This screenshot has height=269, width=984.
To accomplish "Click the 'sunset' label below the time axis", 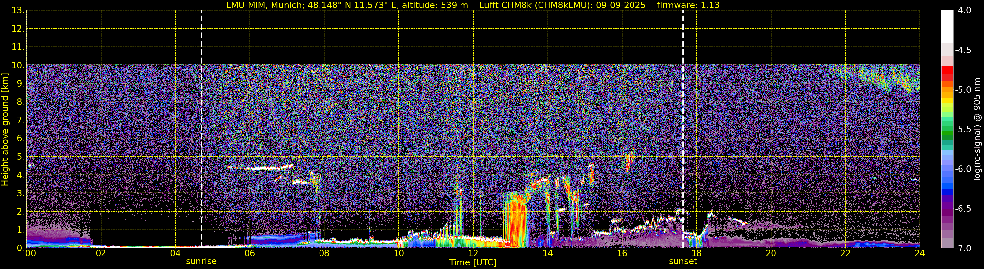I will 683,262.
